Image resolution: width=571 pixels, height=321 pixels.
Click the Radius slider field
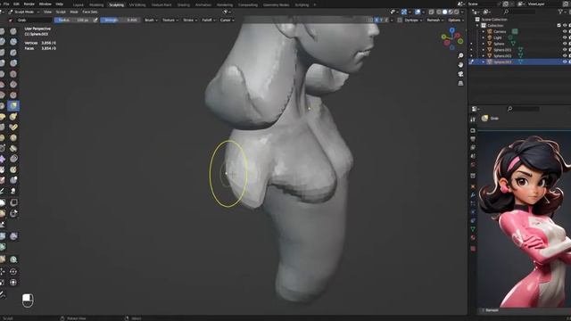tap(73, 20)
